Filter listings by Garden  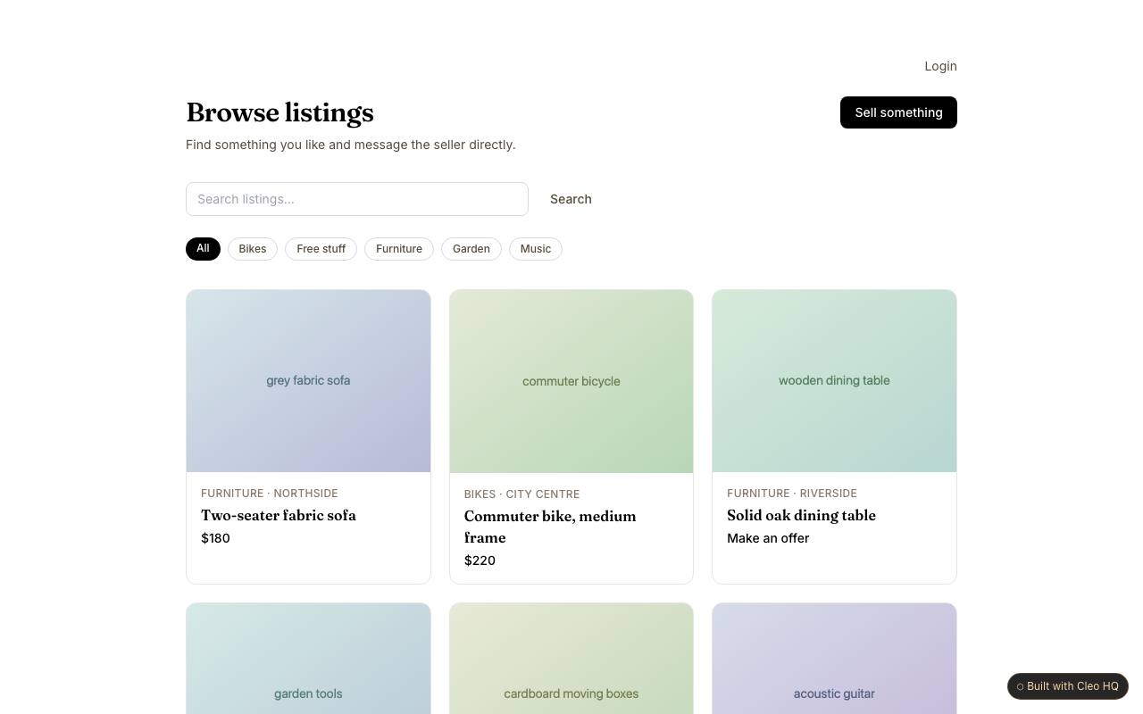471,249
